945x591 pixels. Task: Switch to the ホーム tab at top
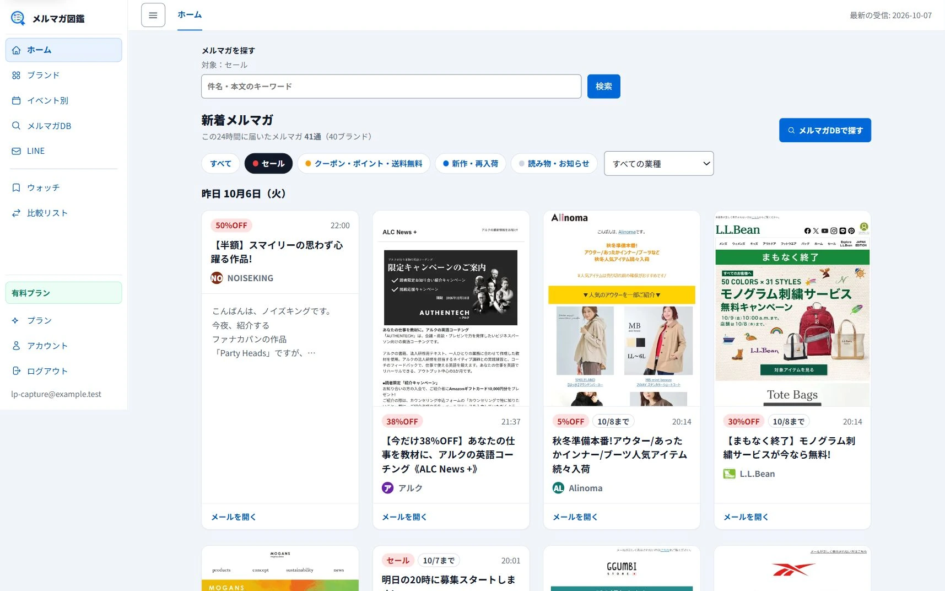point(190,15)
